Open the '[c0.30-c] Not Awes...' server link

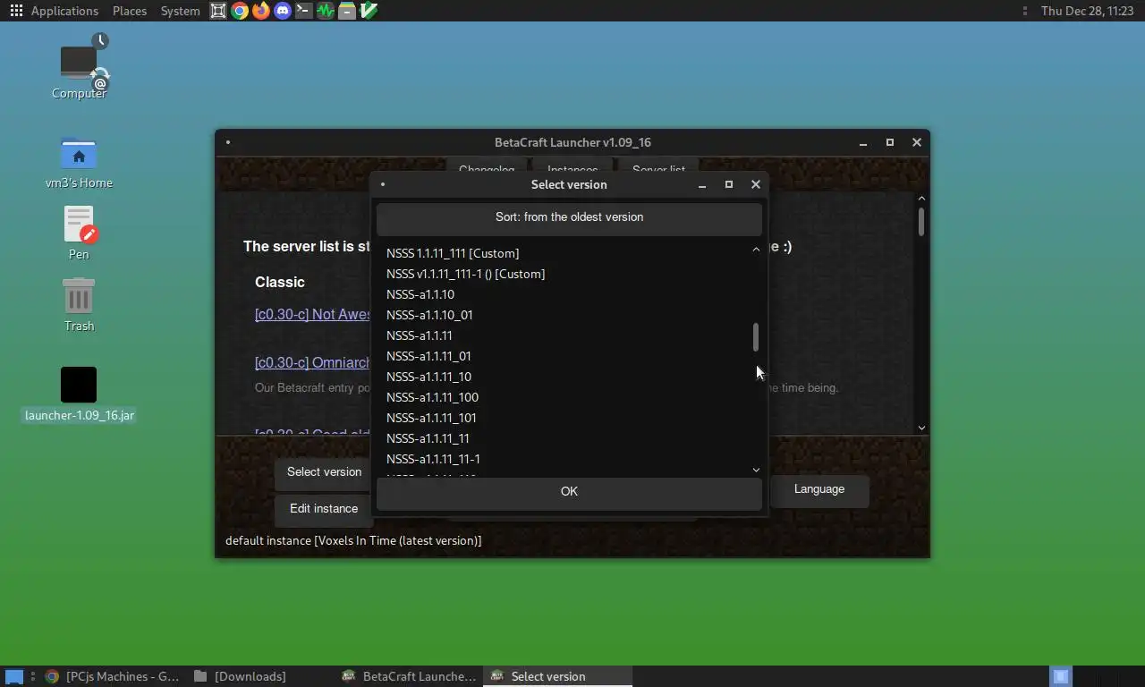313,314
